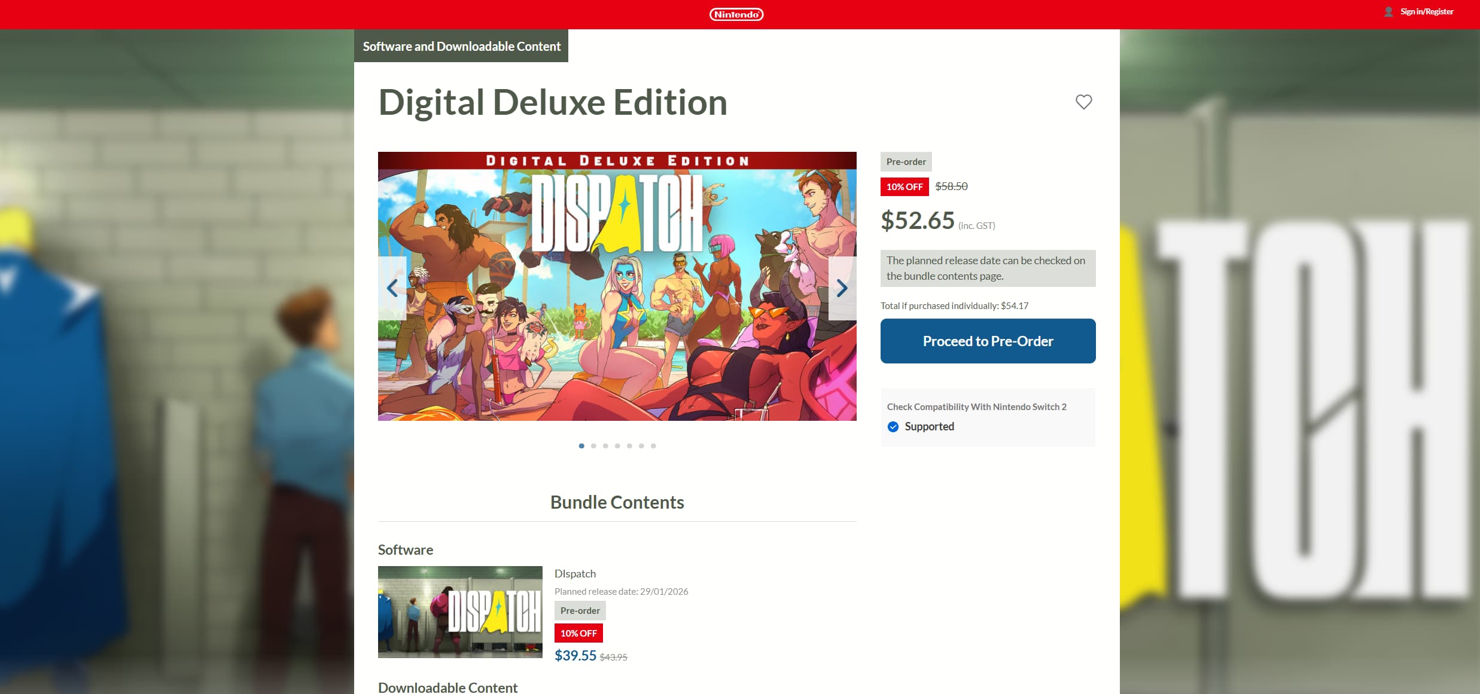Open the Dispatch software thumbnail

pos(460,612)
